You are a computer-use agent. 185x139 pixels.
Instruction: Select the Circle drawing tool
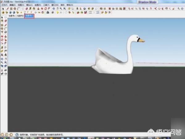2,28
